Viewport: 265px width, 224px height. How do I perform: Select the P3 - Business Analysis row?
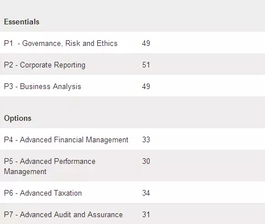132,86
